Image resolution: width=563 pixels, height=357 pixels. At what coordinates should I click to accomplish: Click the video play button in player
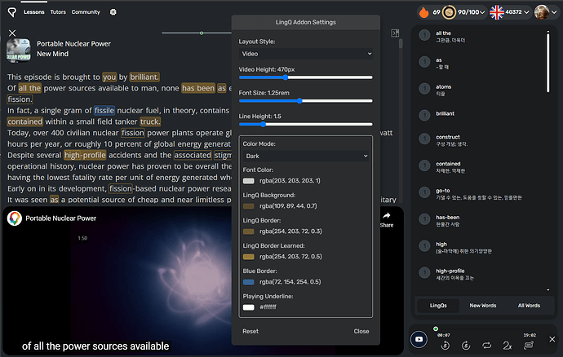coord(419,339)
